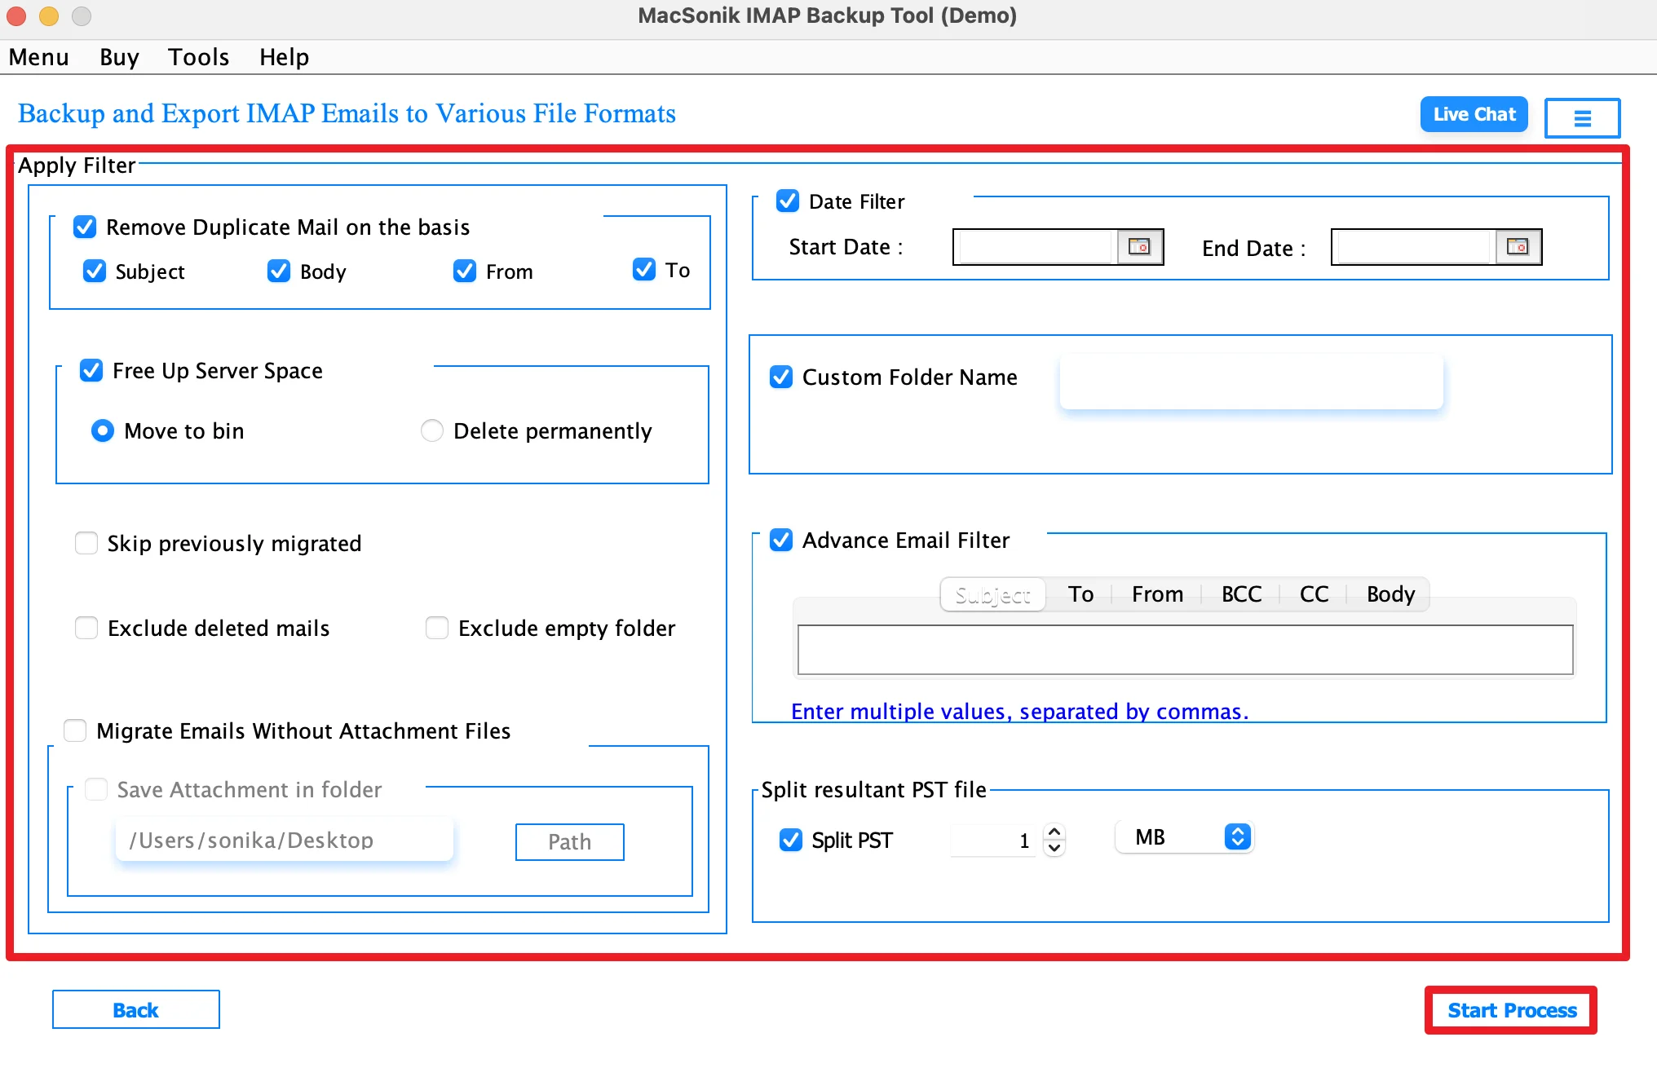The height and width of the screenshot is (1068, 1657).
Task: Open the hamburger menu button
Action: tap(1582, 118)
